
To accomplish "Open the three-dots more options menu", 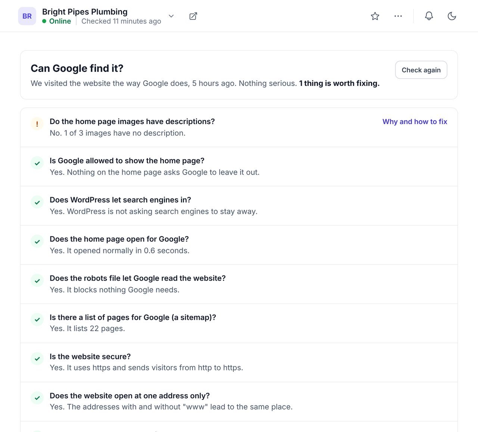I will [398, 16].
